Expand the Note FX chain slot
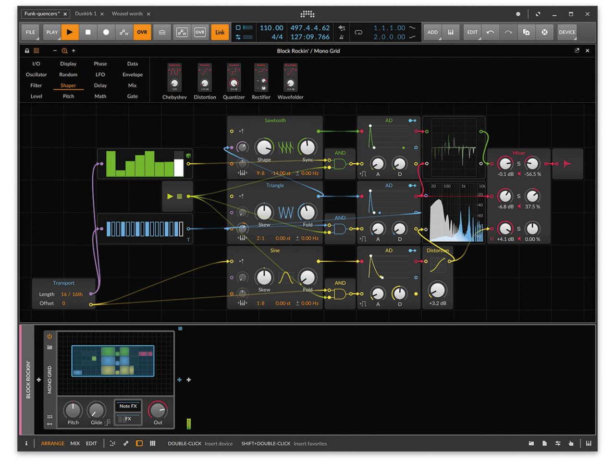 coord(128,406)
